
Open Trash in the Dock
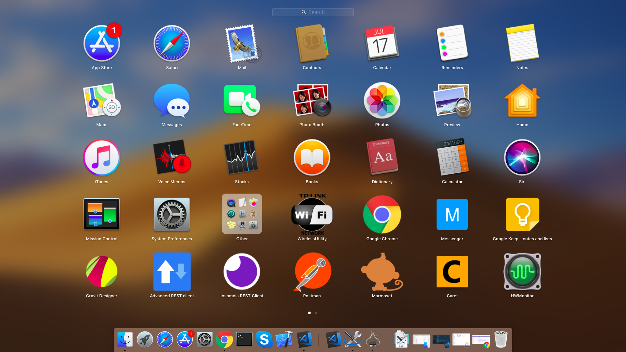(x=501, y=340)
